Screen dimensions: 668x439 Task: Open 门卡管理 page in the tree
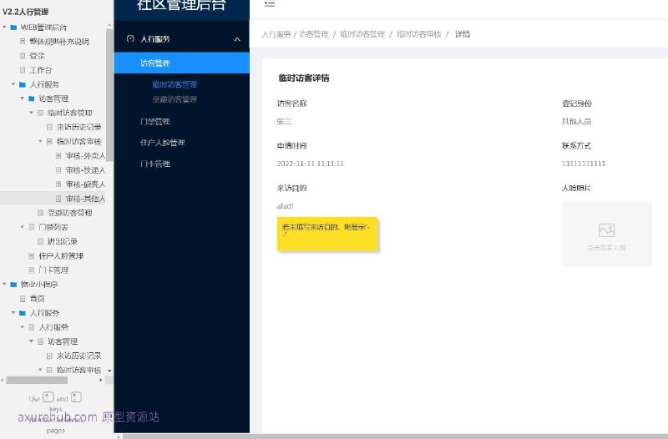[53, 270]
